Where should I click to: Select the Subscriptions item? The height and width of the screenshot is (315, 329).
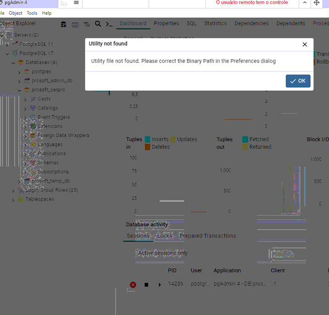[53, 172]
